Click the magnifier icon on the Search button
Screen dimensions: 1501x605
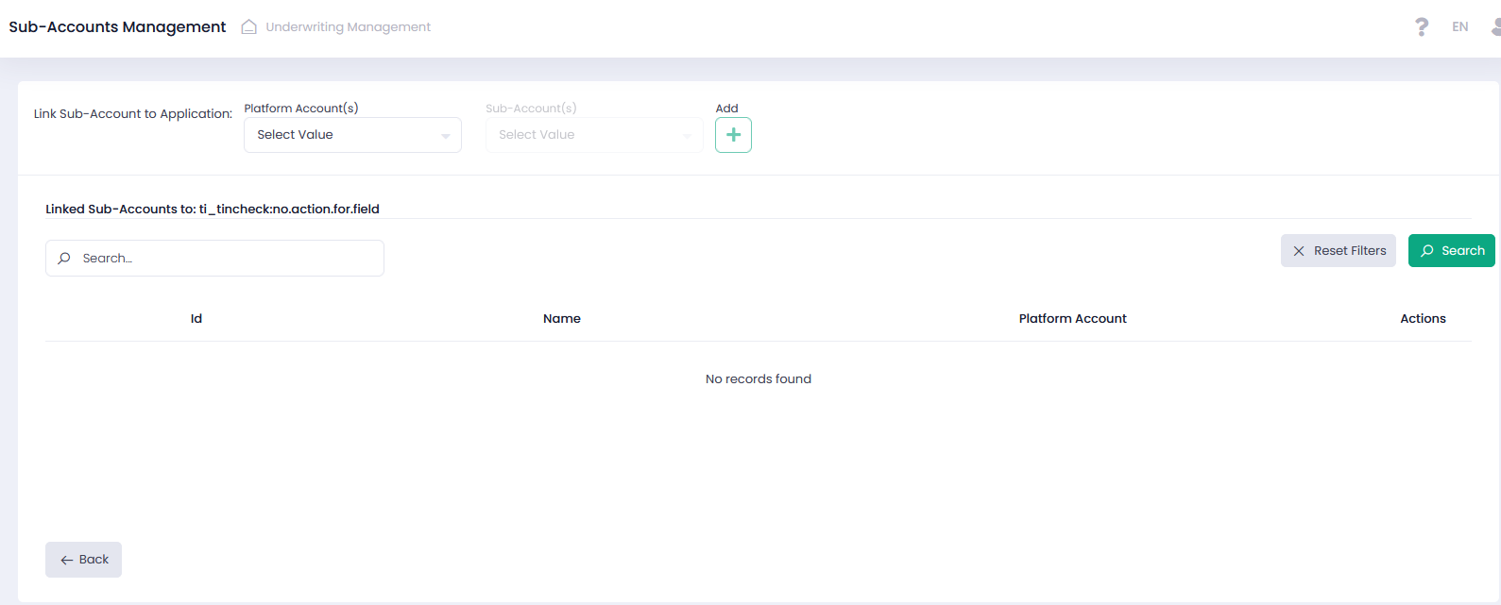coord(1427,251)
